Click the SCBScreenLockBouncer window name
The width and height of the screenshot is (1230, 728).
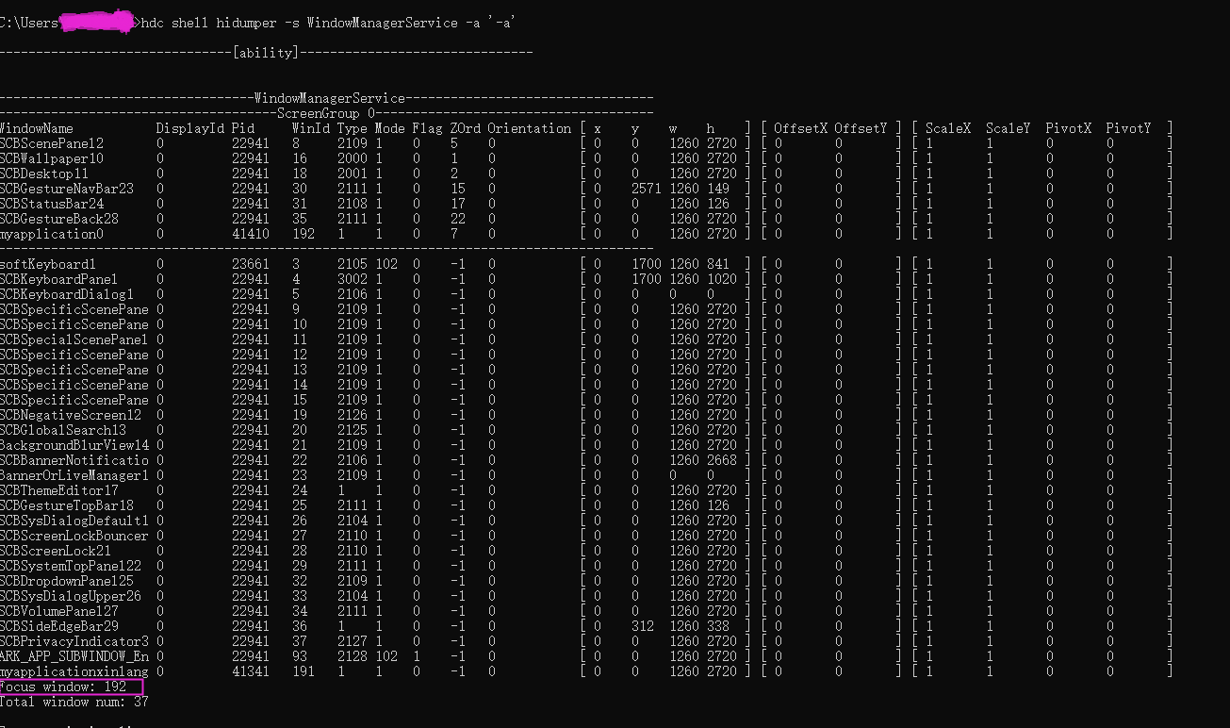point(74,536)
